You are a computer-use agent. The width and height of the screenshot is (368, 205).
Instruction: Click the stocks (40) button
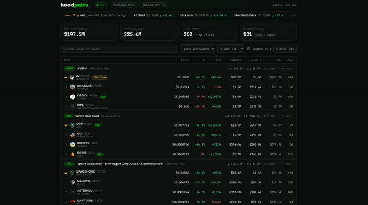(285, 49)
